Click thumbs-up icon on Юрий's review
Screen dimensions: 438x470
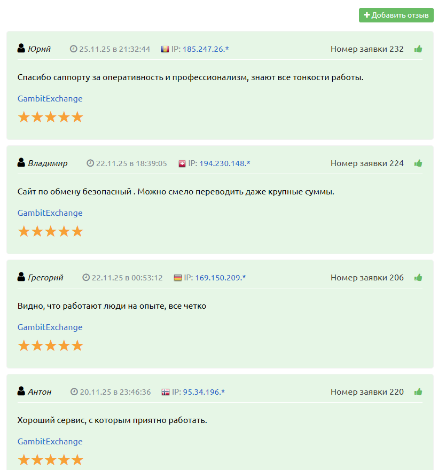click(418, 49)
